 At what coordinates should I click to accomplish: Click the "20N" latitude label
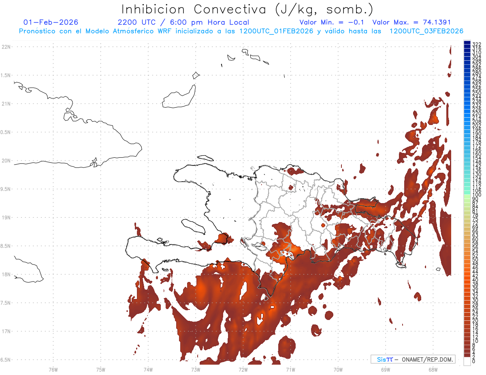(x=6, y=161)
